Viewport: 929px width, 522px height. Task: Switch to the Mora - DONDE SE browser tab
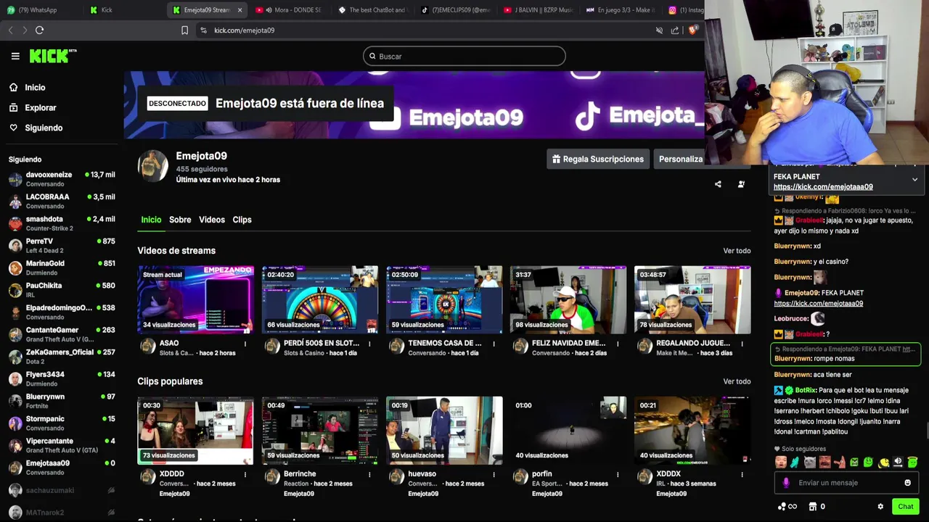pyautogui.click(x=288, y=10)
